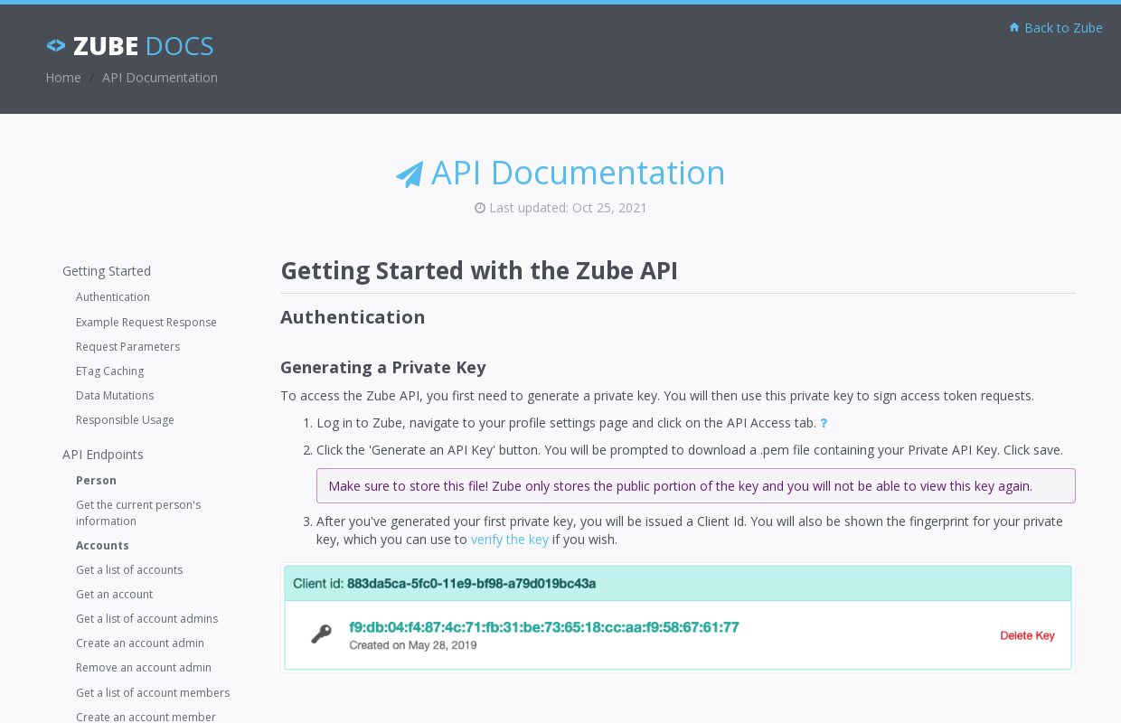Click the key icon in the screenshot image

click(321, 634)
